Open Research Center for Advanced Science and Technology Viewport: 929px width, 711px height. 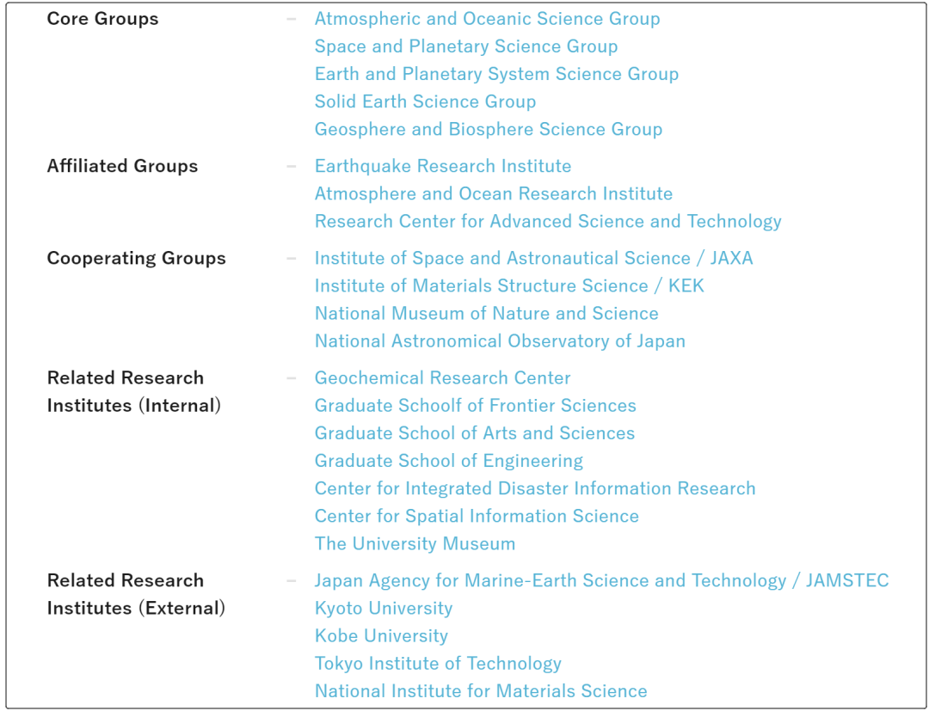tap(548, 221)
